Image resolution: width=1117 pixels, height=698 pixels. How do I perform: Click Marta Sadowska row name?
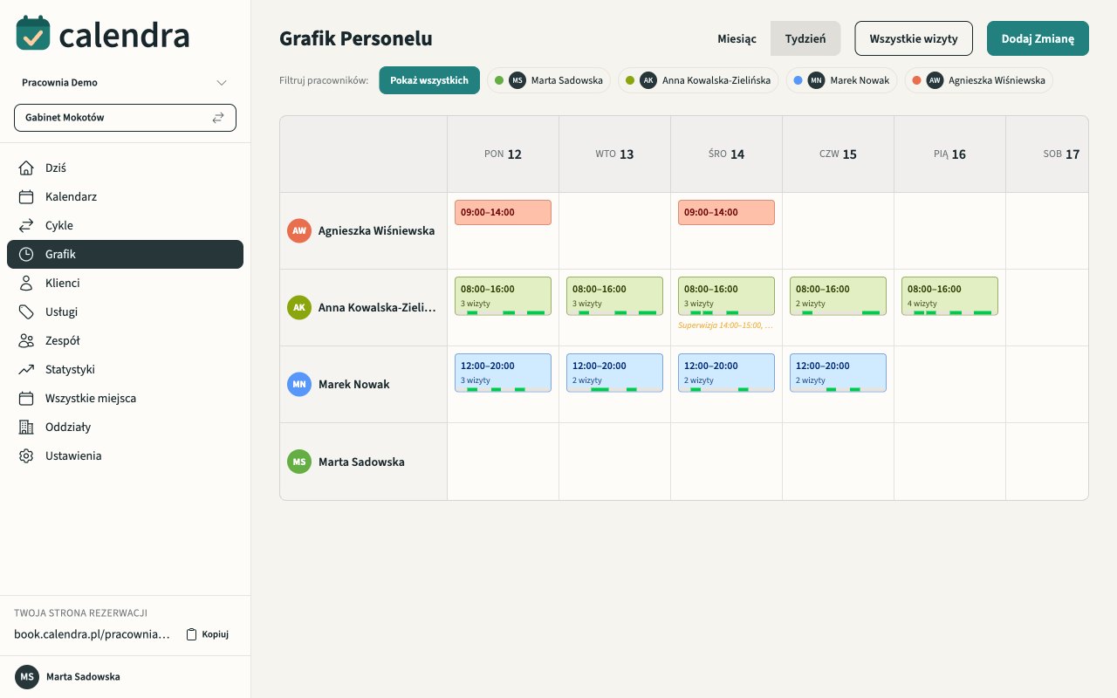click(361, 462)
